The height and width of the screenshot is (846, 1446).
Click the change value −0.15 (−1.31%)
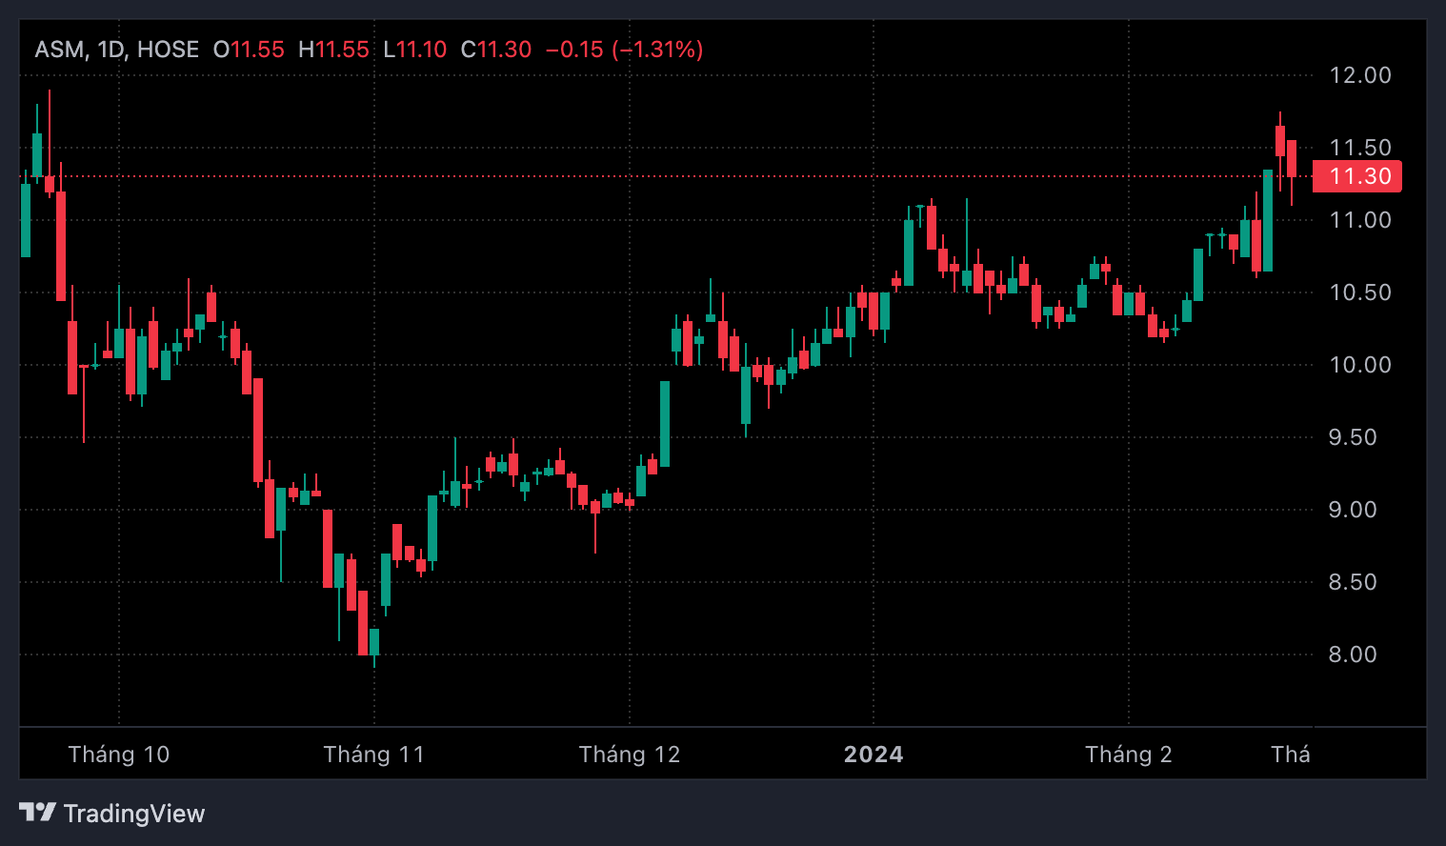(x=624, y=50)
